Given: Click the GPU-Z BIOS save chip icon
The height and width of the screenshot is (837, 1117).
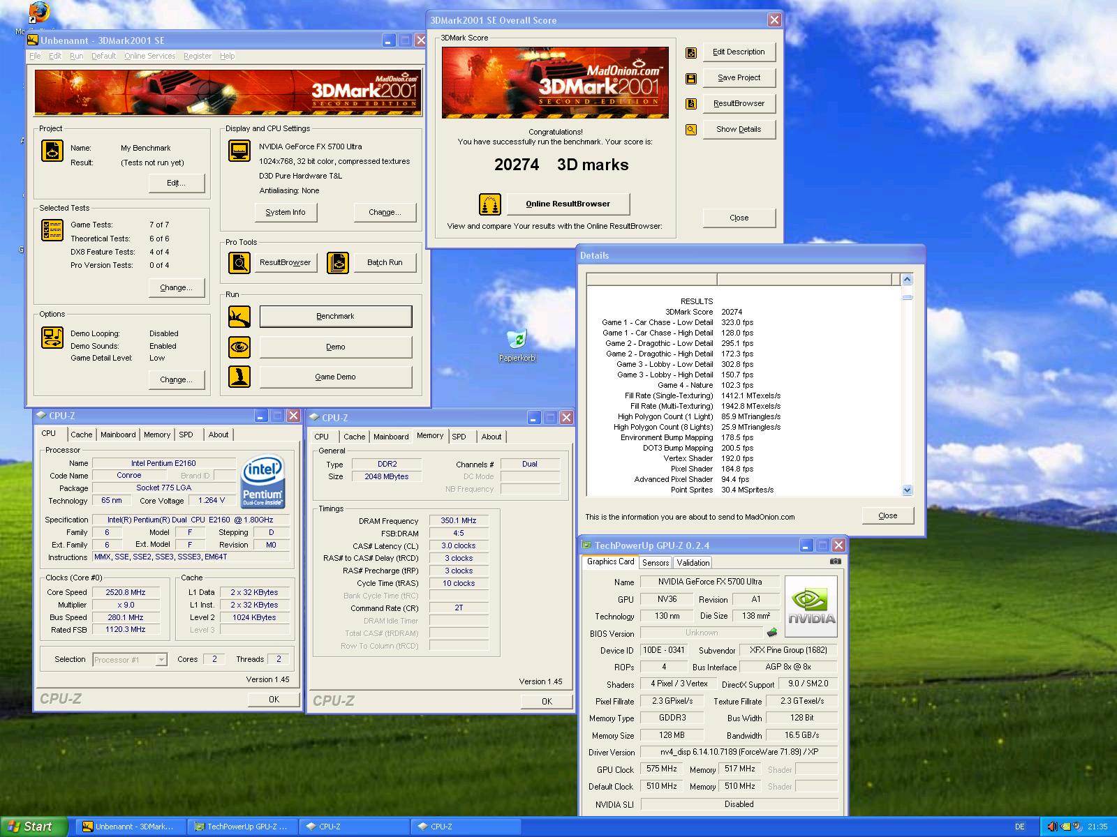Looking at the screenshot, I should point(772,633).
